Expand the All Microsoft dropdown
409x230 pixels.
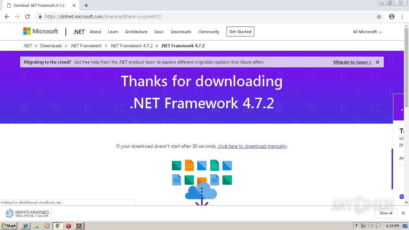[x=367, y=32]
